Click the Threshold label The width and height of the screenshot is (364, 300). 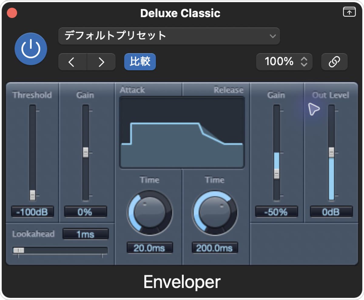click(x=32, y=95)
